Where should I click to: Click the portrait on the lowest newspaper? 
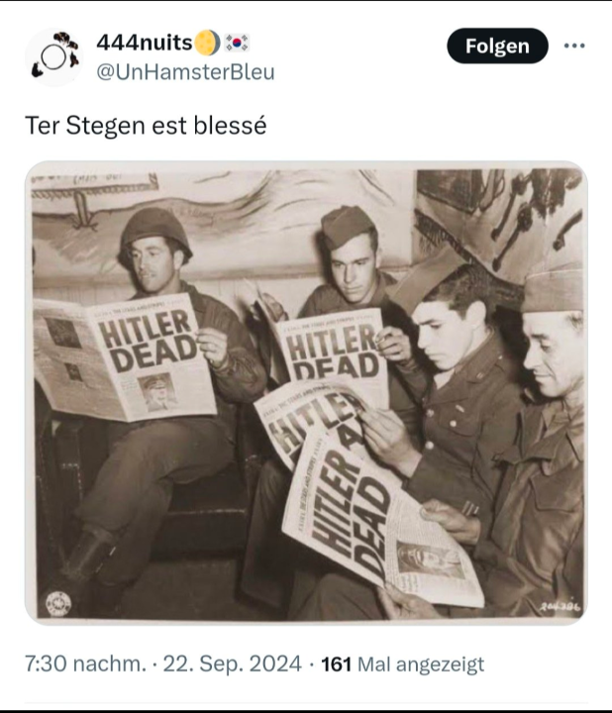[x=430, y=560]
